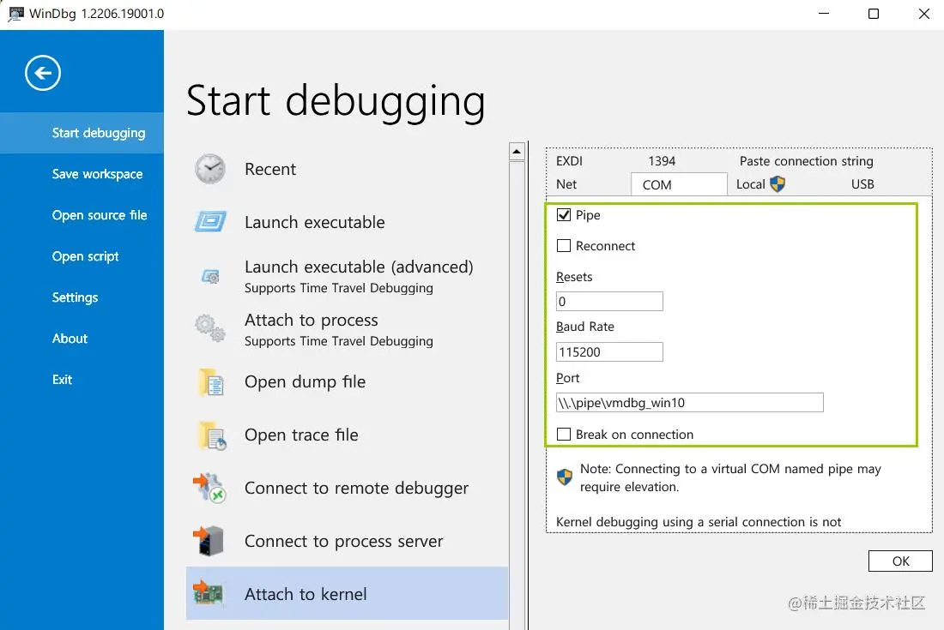Minimize the WinDbg window

(x=824, y=14)
